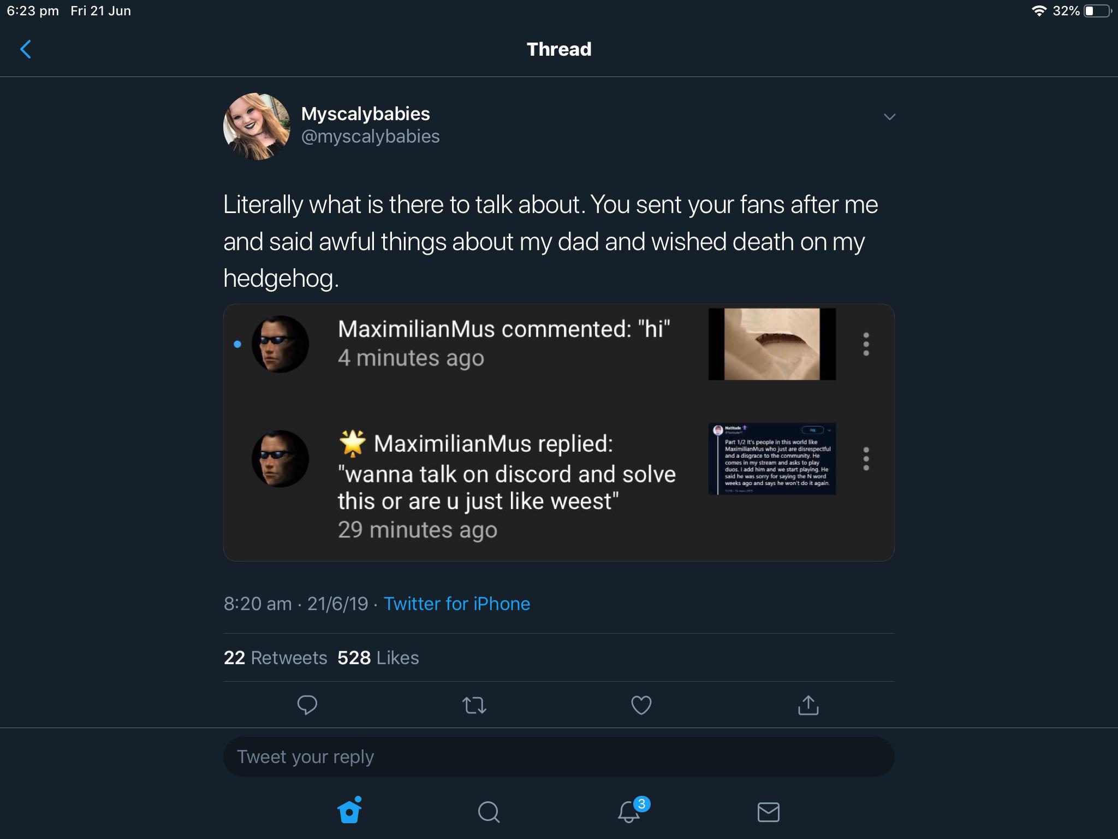The width and height of the screenshot is (1118, 839).
Task: View the 528 Likes list
Action: click(x=378, y=658)
